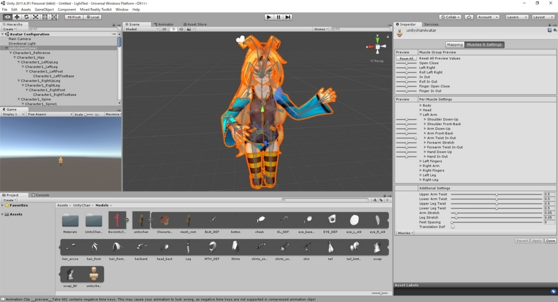Toggle Pivot/Center handle position
Screen dimensions: 558x302
pos(74,17)
